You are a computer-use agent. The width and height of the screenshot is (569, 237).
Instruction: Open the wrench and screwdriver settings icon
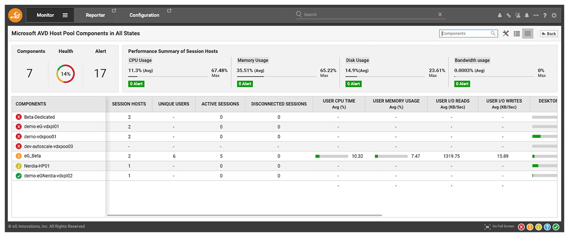506,34
